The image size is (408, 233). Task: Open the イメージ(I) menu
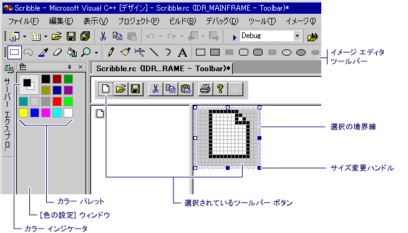(301, 21)
